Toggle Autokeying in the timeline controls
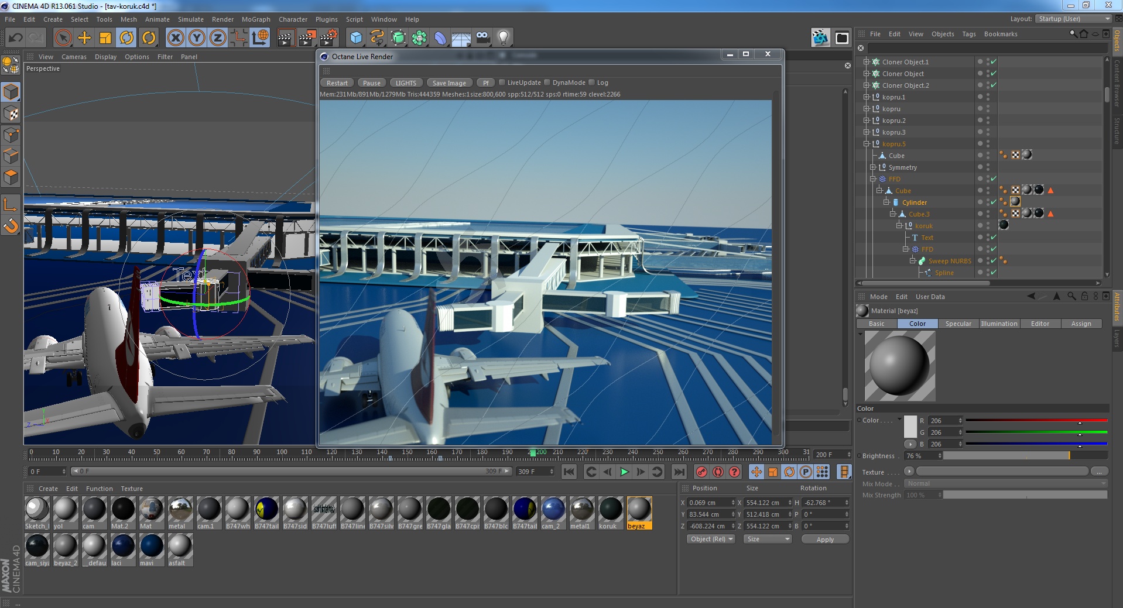The width and height of the screenshot is (1123, 608). 718,472
